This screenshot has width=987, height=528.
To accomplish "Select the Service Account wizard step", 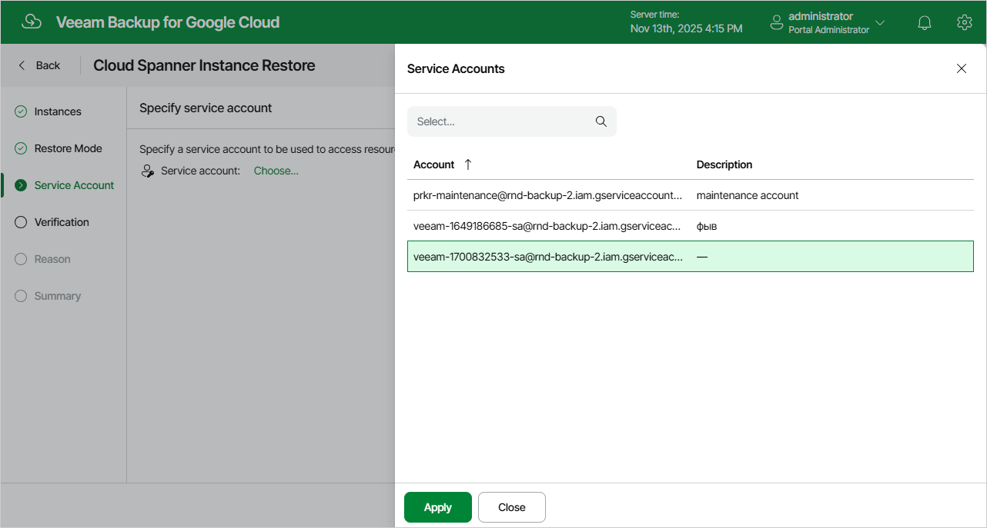I will tap(74, 185).
